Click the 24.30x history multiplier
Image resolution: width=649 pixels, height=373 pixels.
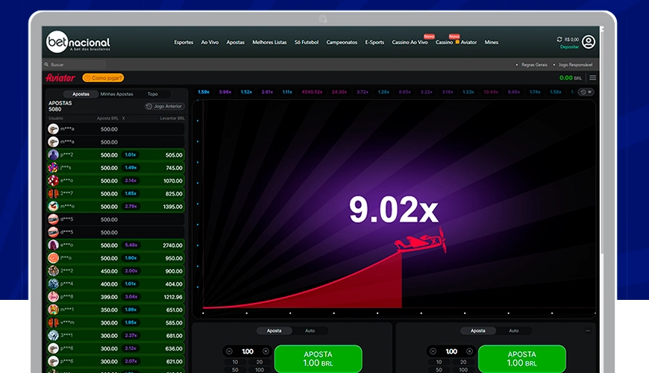[339, 92]
